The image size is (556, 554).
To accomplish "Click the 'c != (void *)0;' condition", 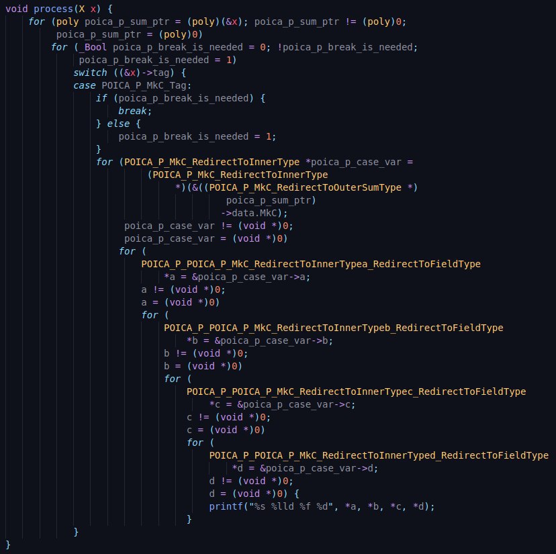I will pyautogui.click(x=229, y=418).
